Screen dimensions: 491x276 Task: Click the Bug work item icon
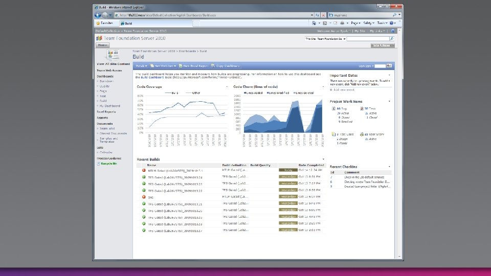point(333,108)
